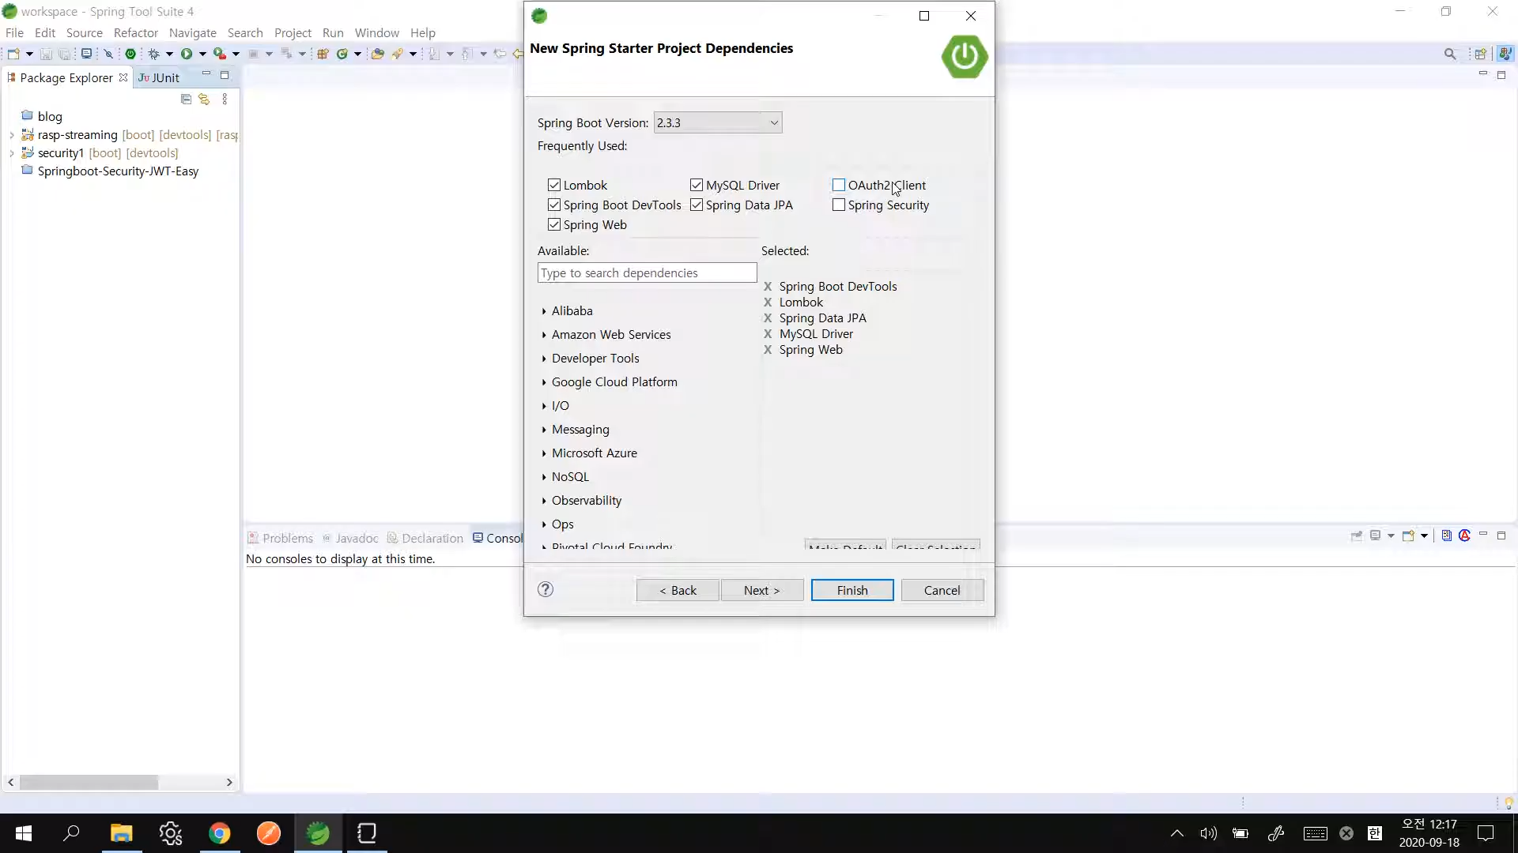Click the Back button
Screen dimensions: 1518x853
[678, 590]
